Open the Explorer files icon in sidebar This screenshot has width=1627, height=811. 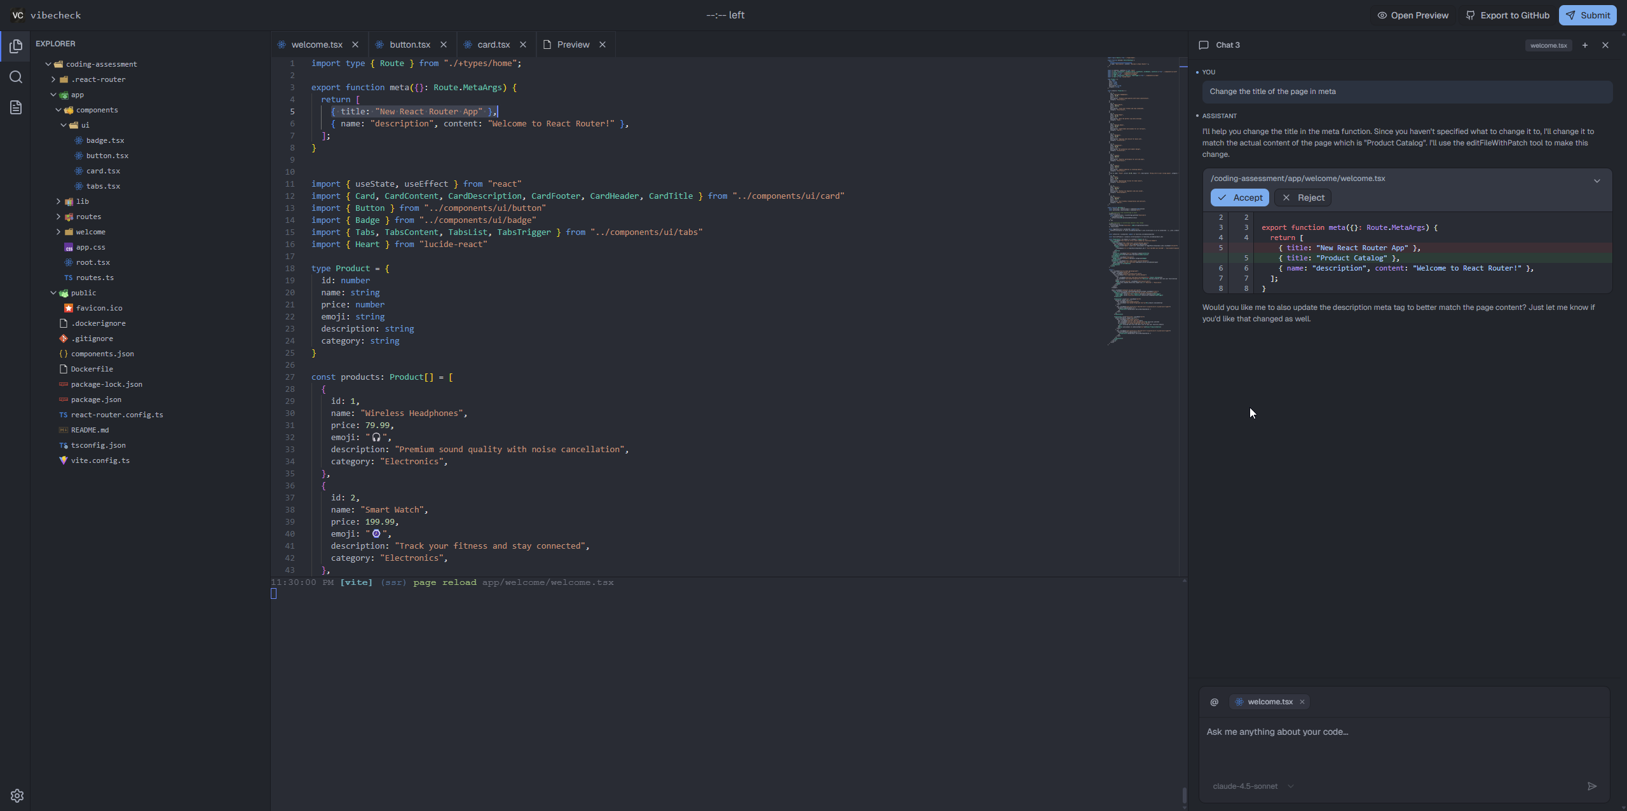[x=16, y=46]
